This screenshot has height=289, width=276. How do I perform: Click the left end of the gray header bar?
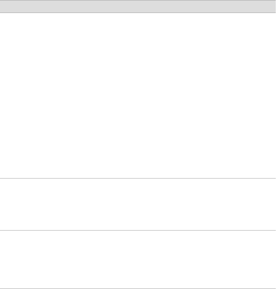click(6, 6)
